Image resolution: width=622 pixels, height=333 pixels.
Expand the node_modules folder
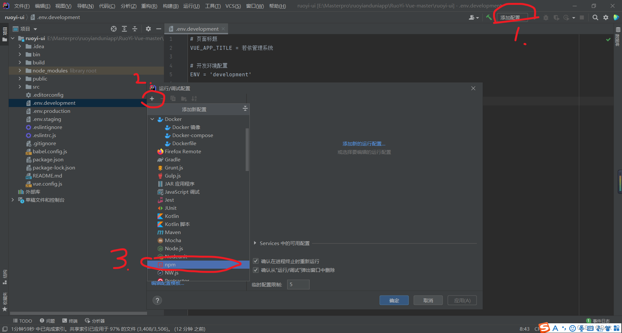[x=20, y=70]
